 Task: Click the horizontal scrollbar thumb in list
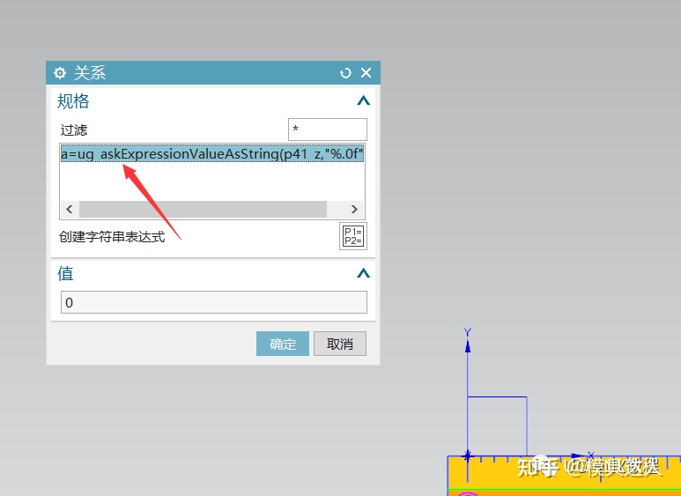(203, 210)
